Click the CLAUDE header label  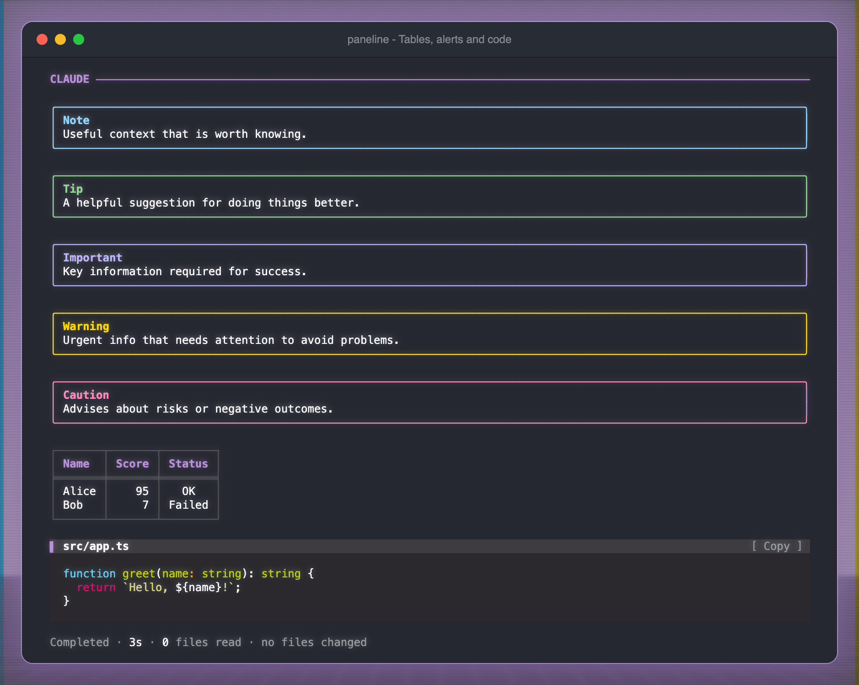pos(70,79)
